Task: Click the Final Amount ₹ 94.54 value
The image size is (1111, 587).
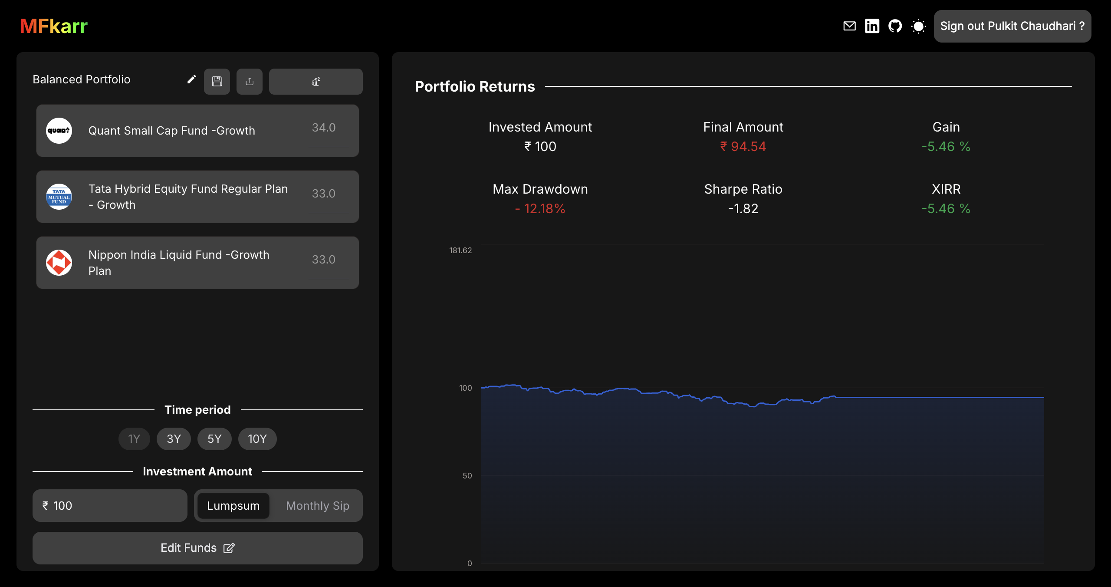Action: (743, 147)
